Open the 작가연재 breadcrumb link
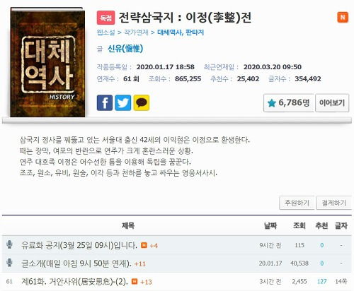 pos(136,32)
